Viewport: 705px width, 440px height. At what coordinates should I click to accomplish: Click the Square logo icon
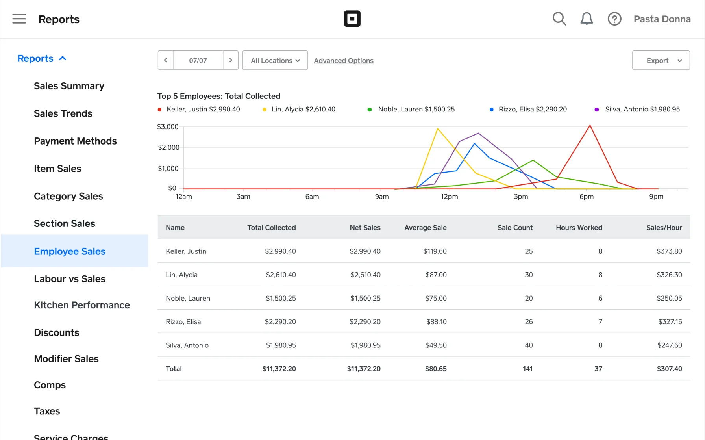tap(352, 19)
